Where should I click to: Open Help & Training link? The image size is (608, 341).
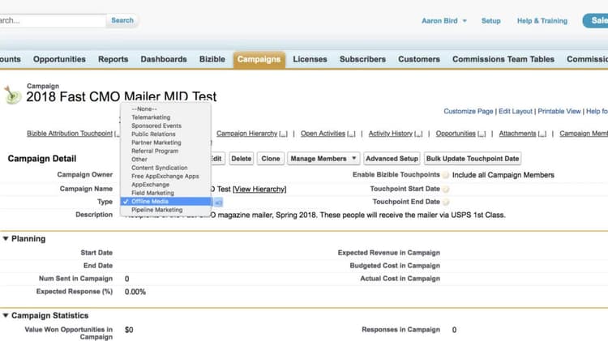tap(542, 21)
